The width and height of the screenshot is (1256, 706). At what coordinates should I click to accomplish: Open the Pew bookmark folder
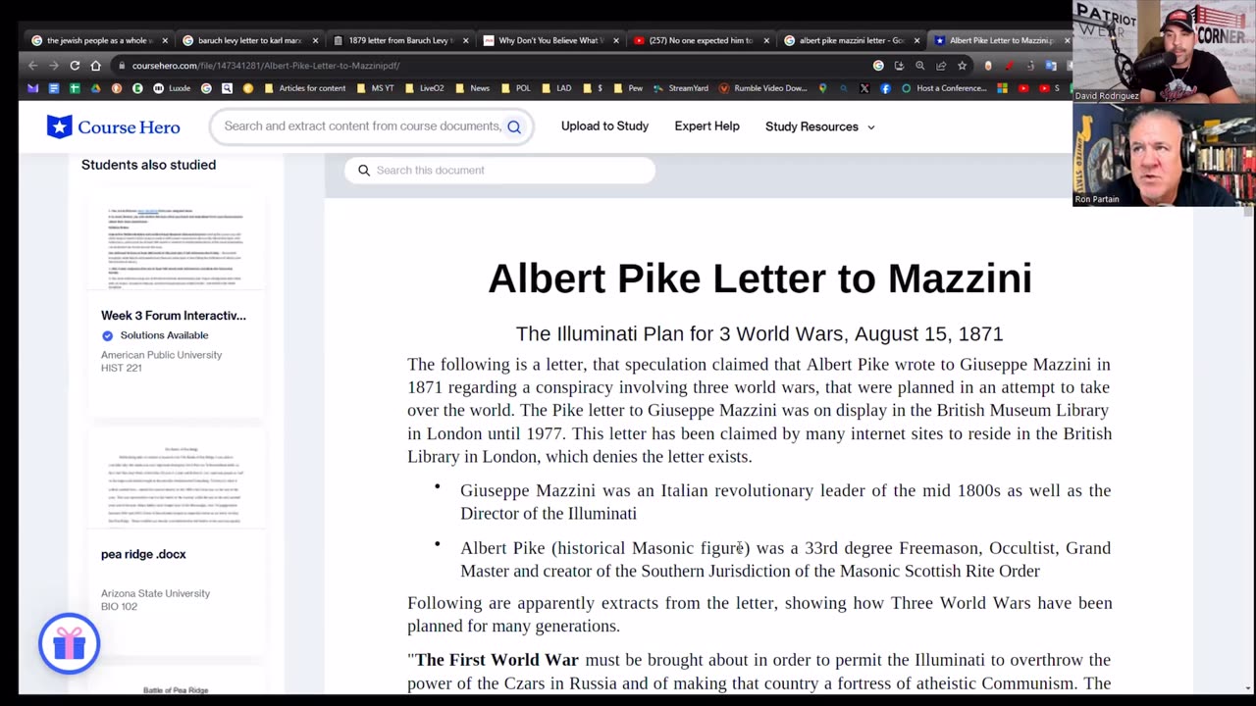(x=628, y=88)
